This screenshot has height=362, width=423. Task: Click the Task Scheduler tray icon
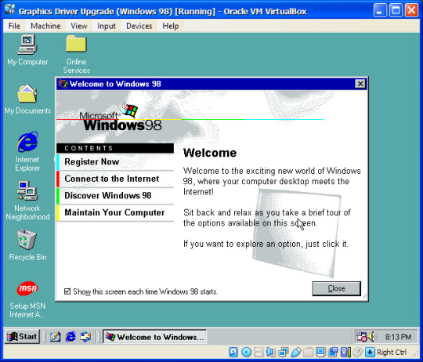tap(361, 337)
